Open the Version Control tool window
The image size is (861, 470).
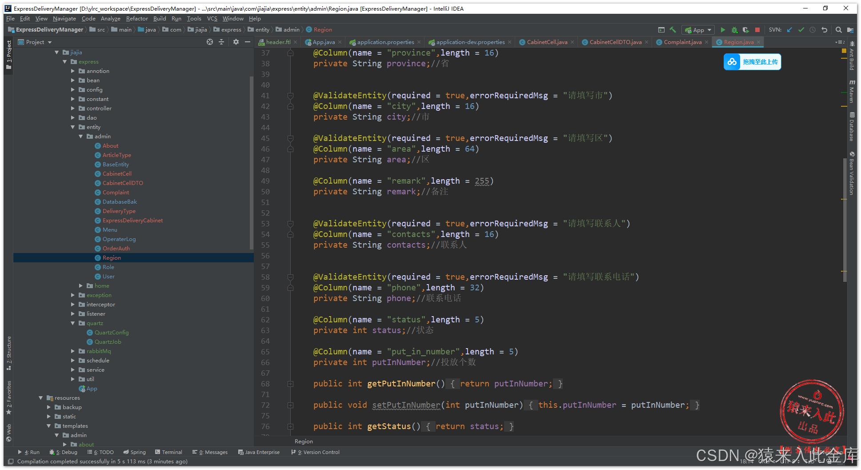316,452
